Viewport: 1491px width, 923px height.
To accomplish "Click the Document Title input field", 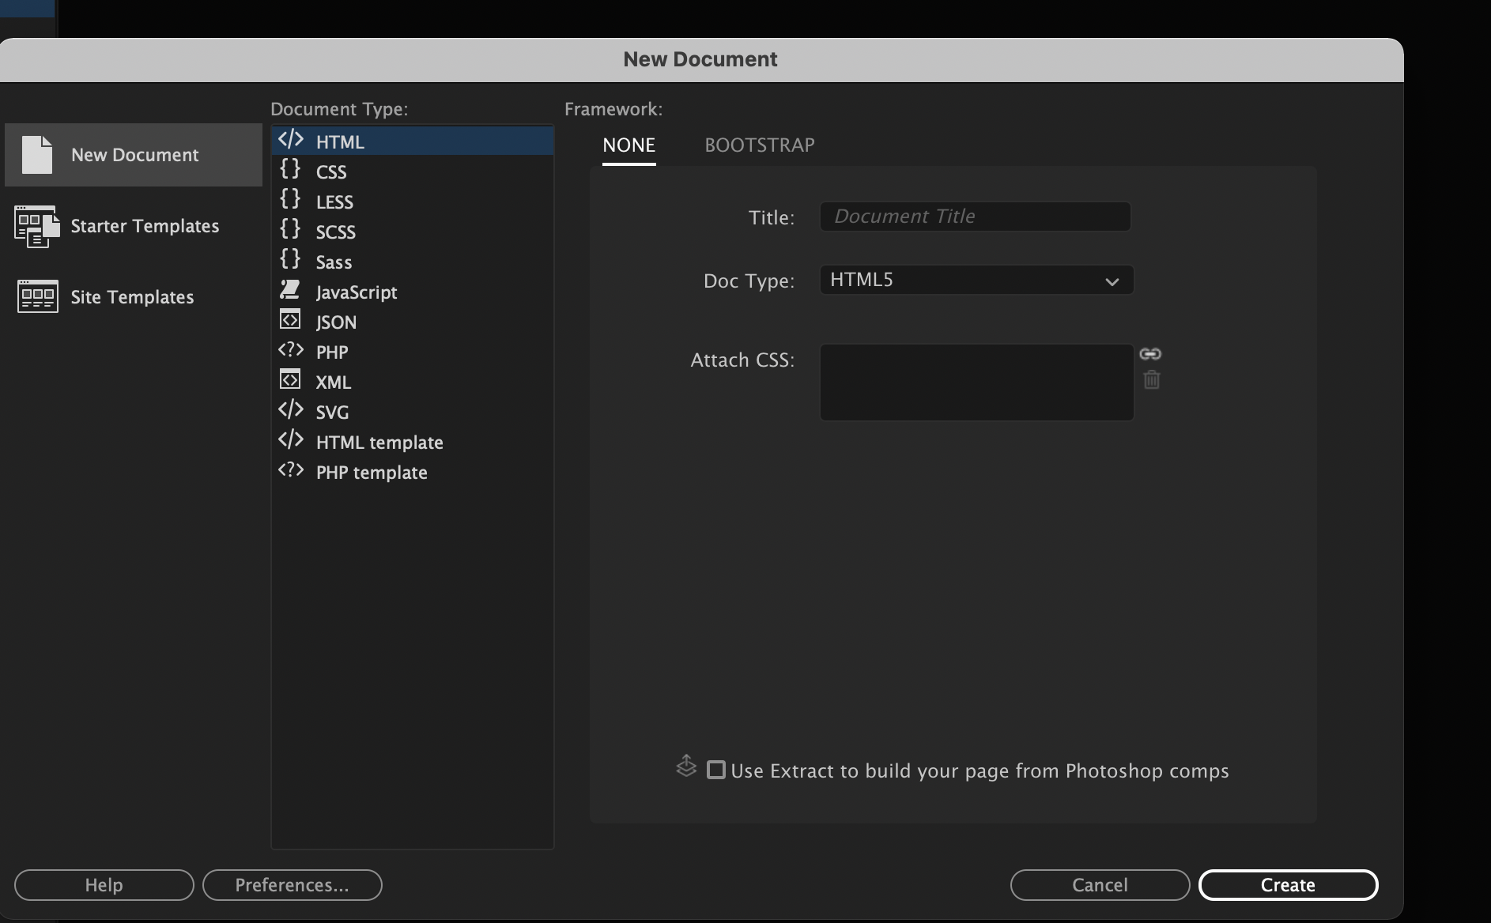I will click(974, 216).
